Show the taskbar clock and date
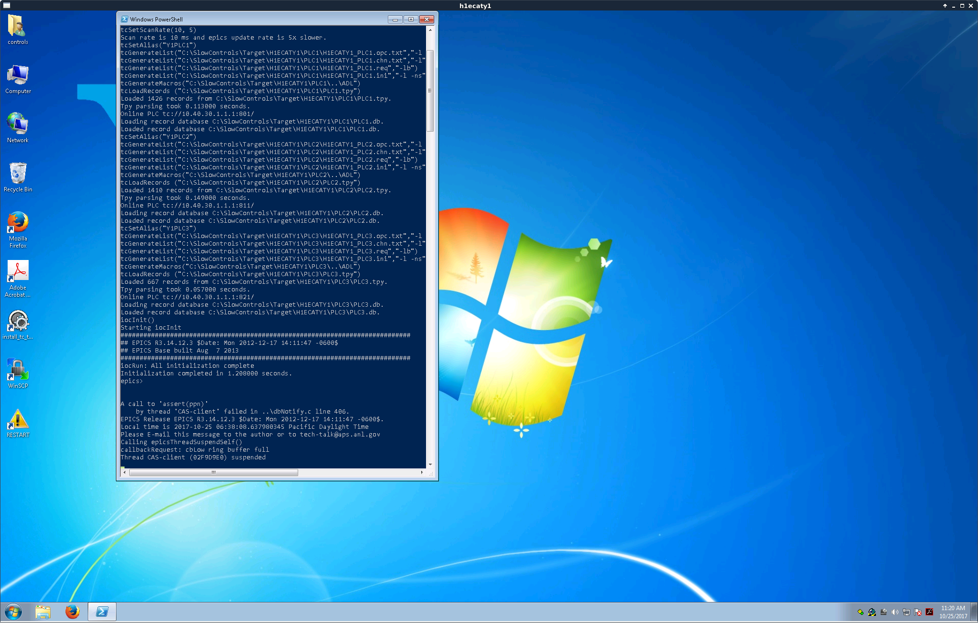The width and height of the screenshot is (978, 623). (x=953, y=612)
